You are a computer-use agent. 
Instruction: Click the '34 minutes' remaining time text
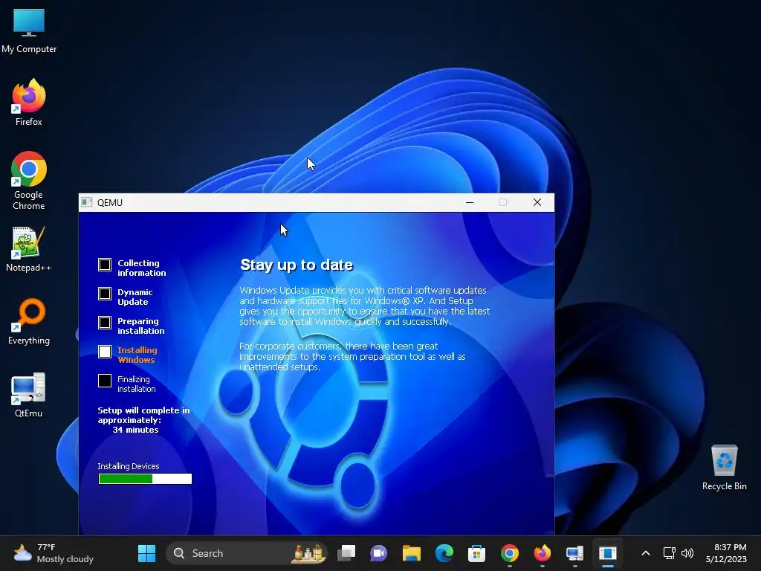135,430
